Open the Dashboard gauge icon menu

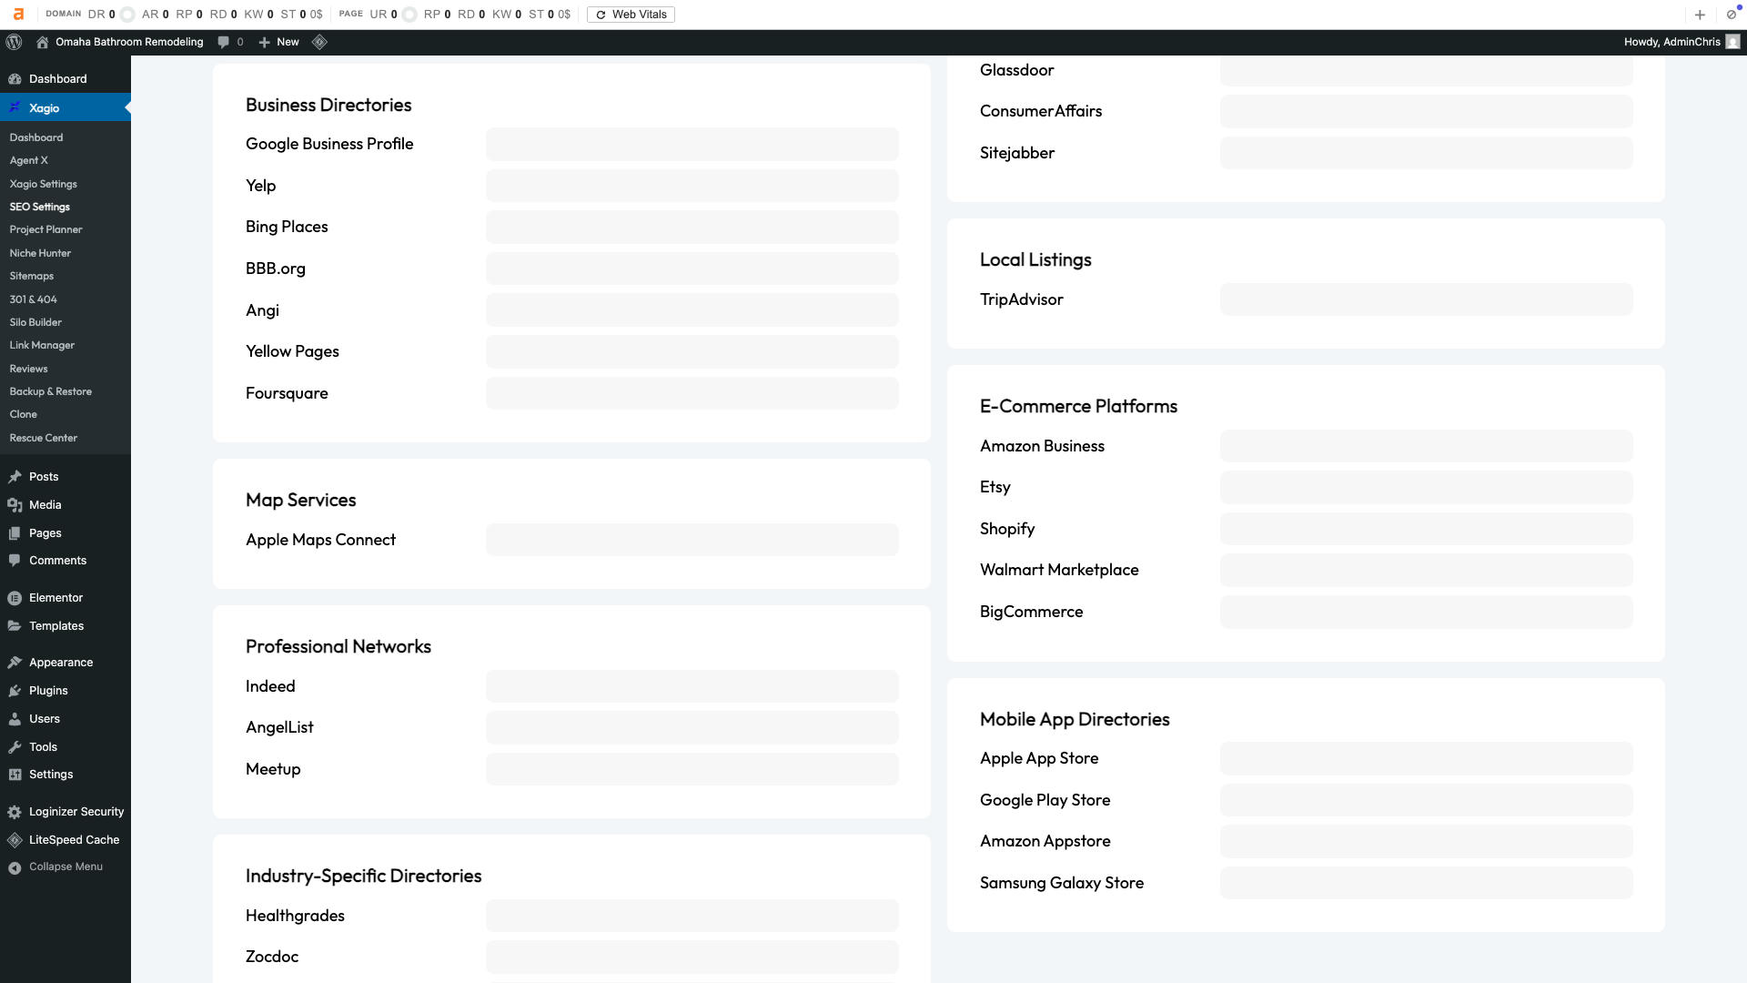point(15,79)
